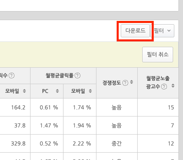
Task: Click the 월평균노출 광고수 header label
Action: click(158, 82)
